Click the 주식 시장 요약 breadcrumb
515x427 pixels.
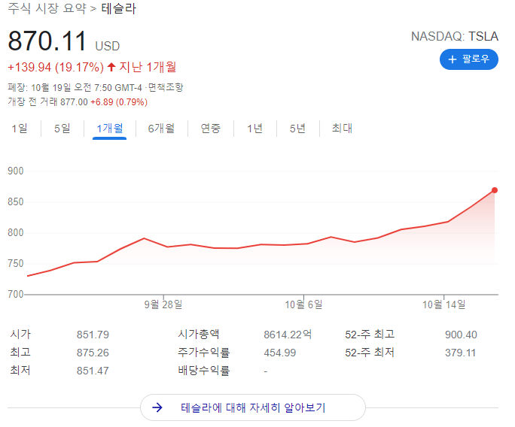[47, 8]
